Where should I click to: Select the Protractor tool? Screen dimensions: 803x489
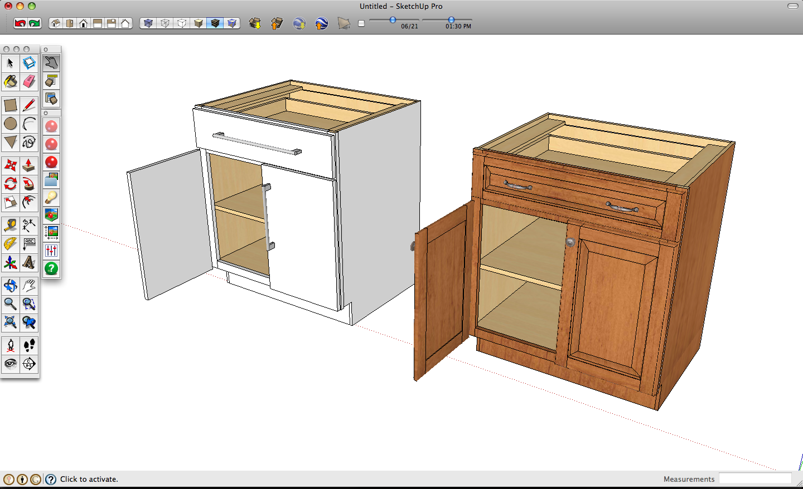coord(11,244)
